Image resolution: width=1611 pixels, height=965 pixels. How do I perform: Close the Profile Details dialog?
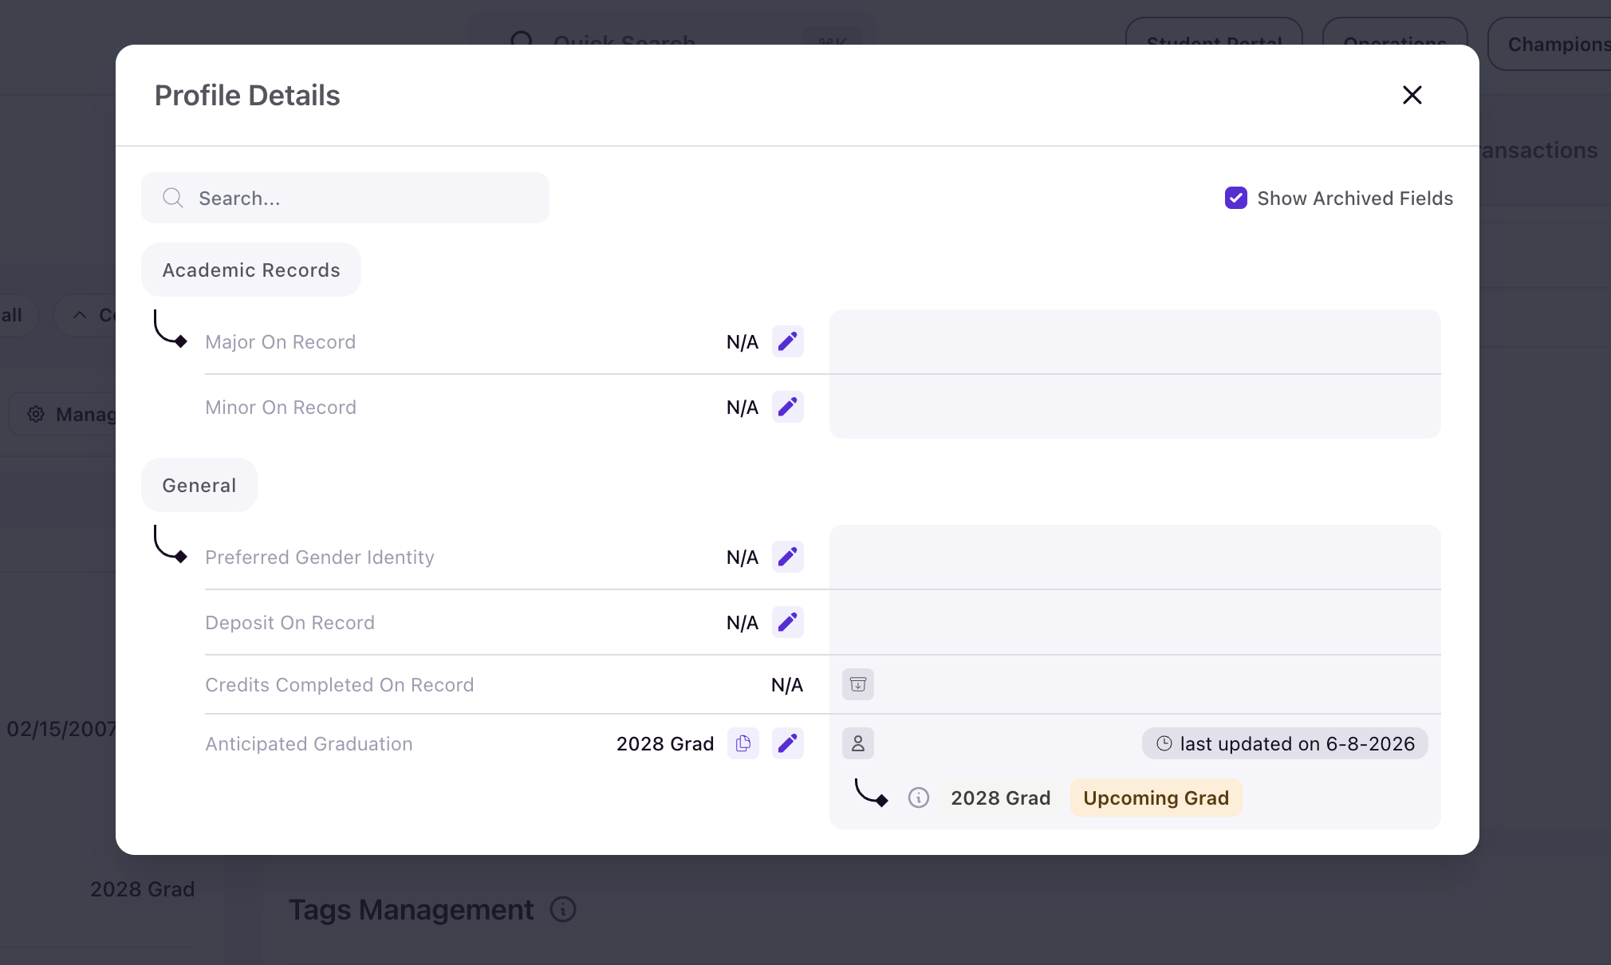1412,95
